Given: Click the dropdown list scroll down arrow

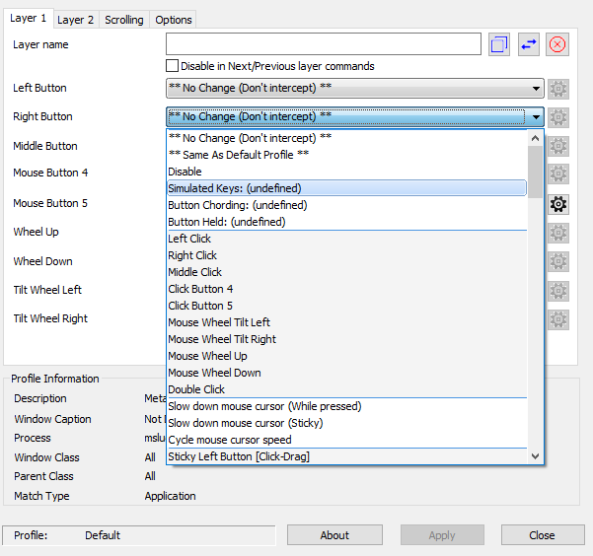Looking at the screenshot, I should click(536, 456).
